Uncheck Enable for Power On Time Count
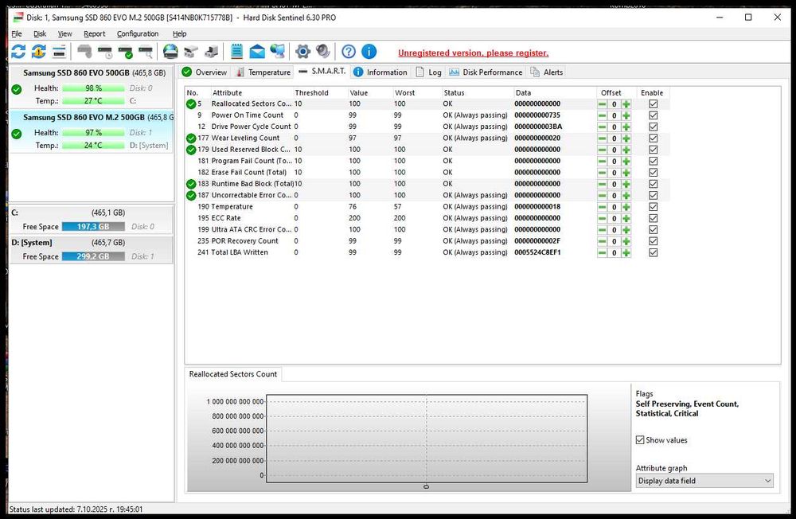 click(x=654, y=115)
